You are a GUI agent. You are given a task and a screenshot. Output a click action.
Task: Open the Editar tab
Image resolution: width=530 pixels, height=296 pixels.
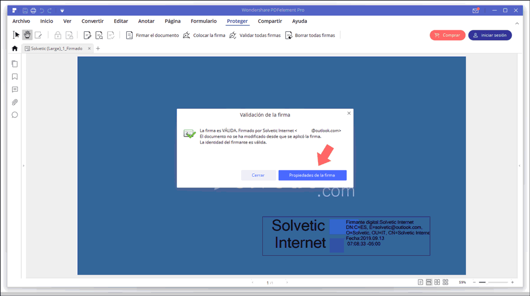[x=121, y=21]
